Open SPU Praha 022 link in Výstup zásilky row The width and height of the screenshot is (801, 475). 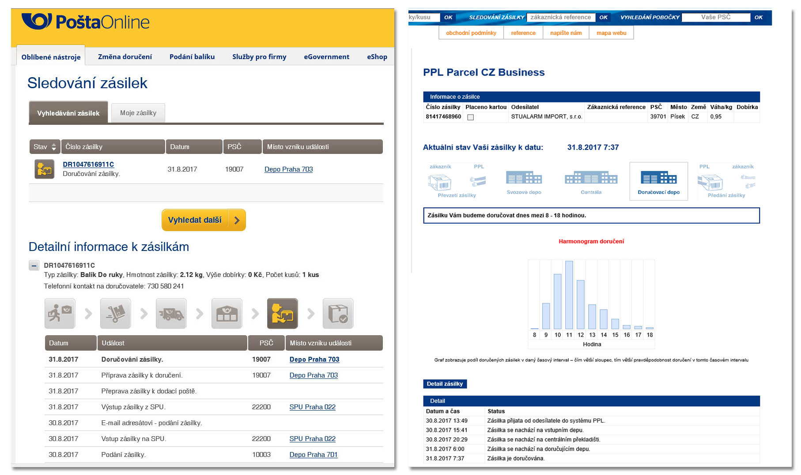(x=312, y=407)
